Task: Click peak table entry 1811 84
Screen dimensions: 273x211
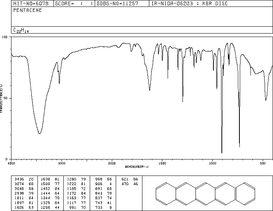Action: [x=24, y=198]
